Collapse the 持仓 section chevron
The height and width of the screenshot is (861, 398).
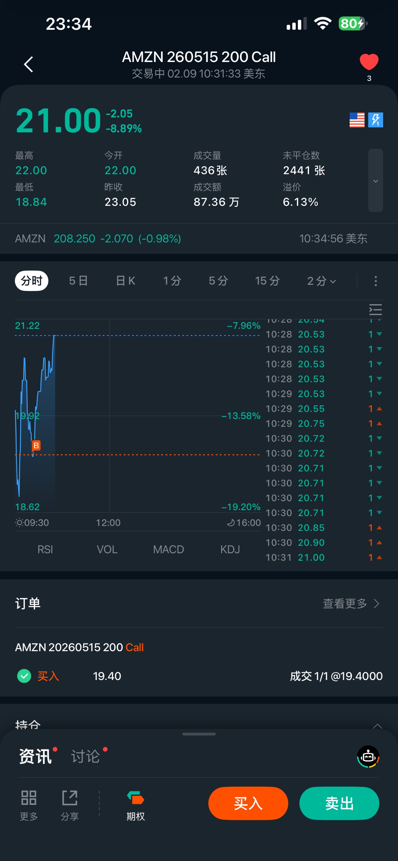pyautogui.click(x=377, y=726)
